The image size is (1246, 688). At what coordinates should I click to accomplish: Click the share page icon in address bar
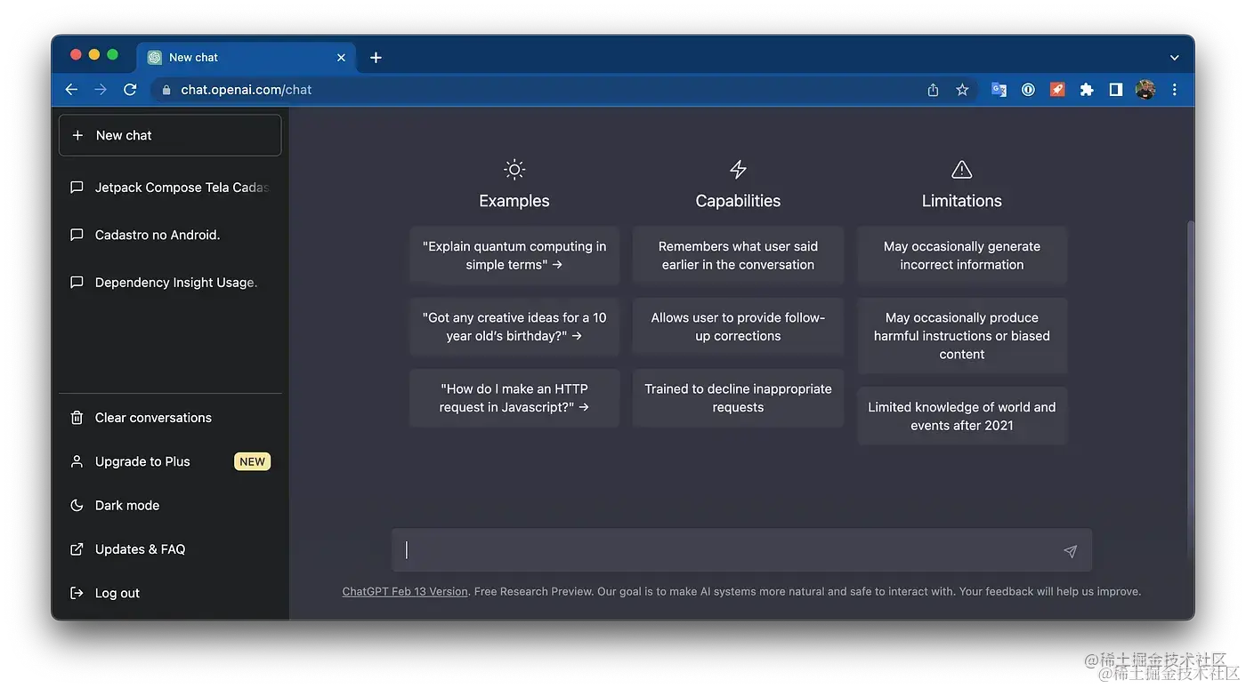[933, 90]
